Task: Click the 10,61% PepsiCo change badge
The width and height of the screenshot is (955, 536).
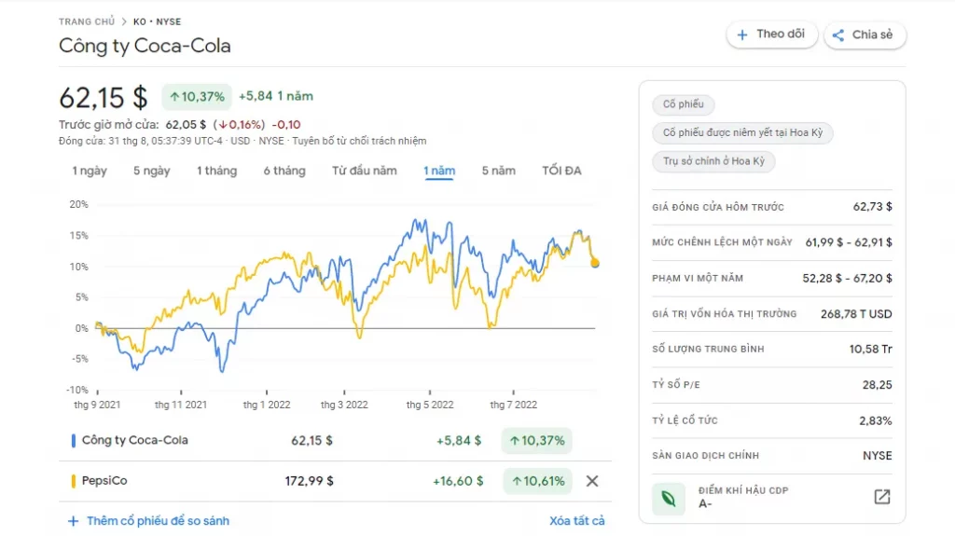Action: click(538, 481)
